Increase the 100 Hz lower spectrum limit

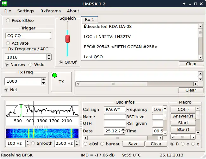click(28, 142)
